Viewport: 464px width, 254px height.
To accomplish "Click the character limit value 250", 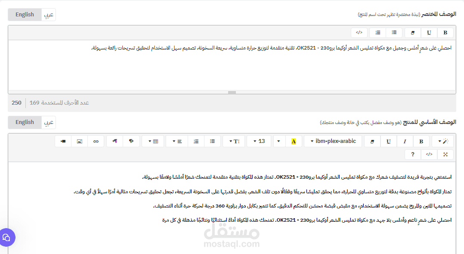I will point(16,103).
